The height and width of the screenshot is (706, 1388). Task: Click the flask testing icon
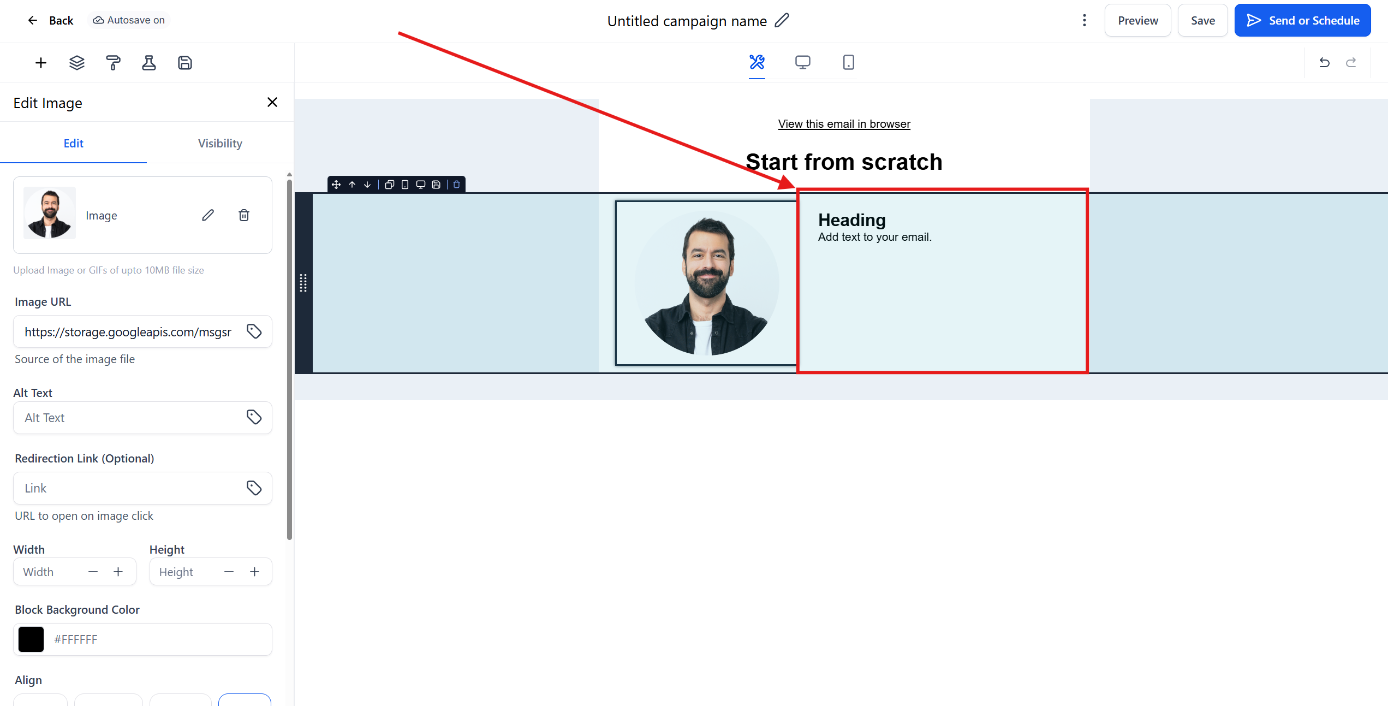[x=149, y=63]
